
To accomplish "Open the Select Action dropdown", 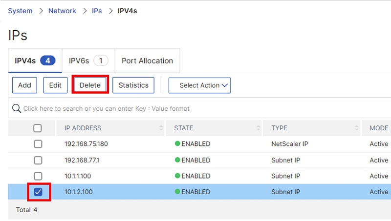I will (199, 85).
